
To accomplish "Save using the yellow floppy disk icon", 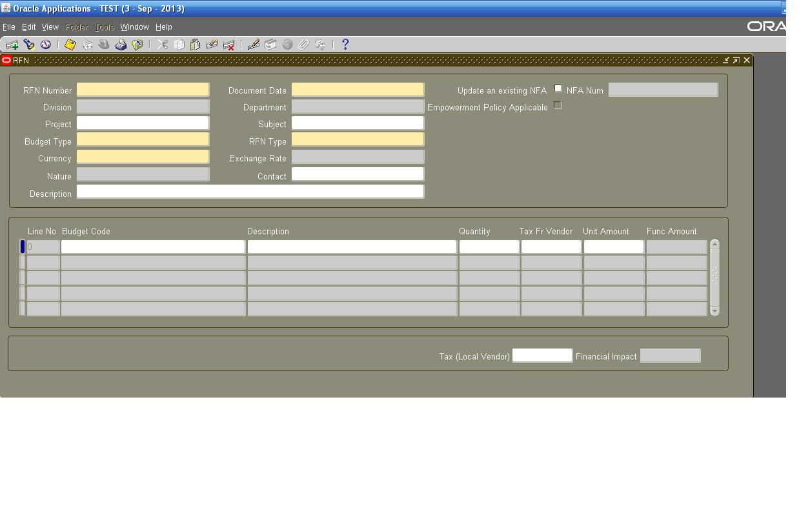I will [70, 45].
